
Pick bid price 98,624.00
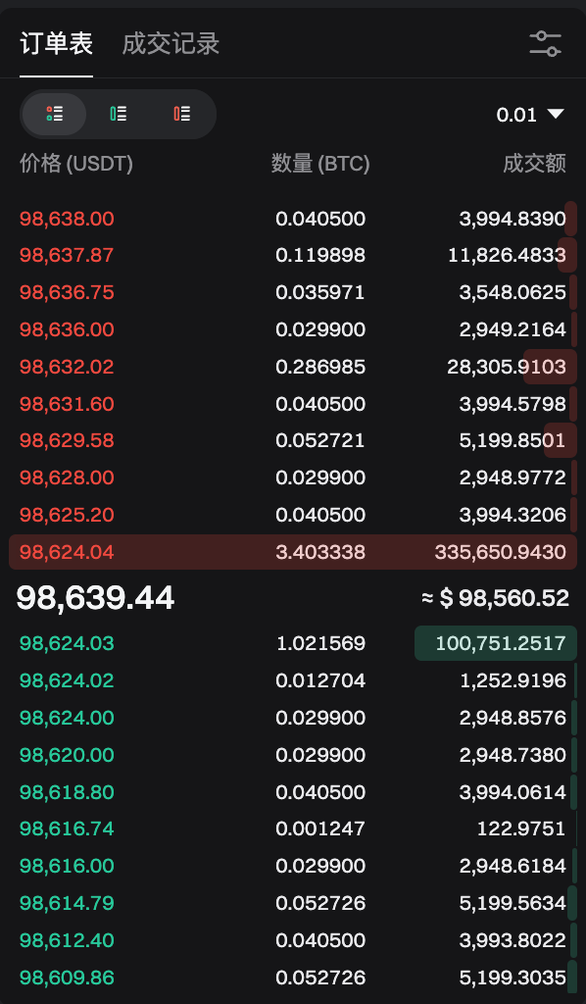click(67, 717)
